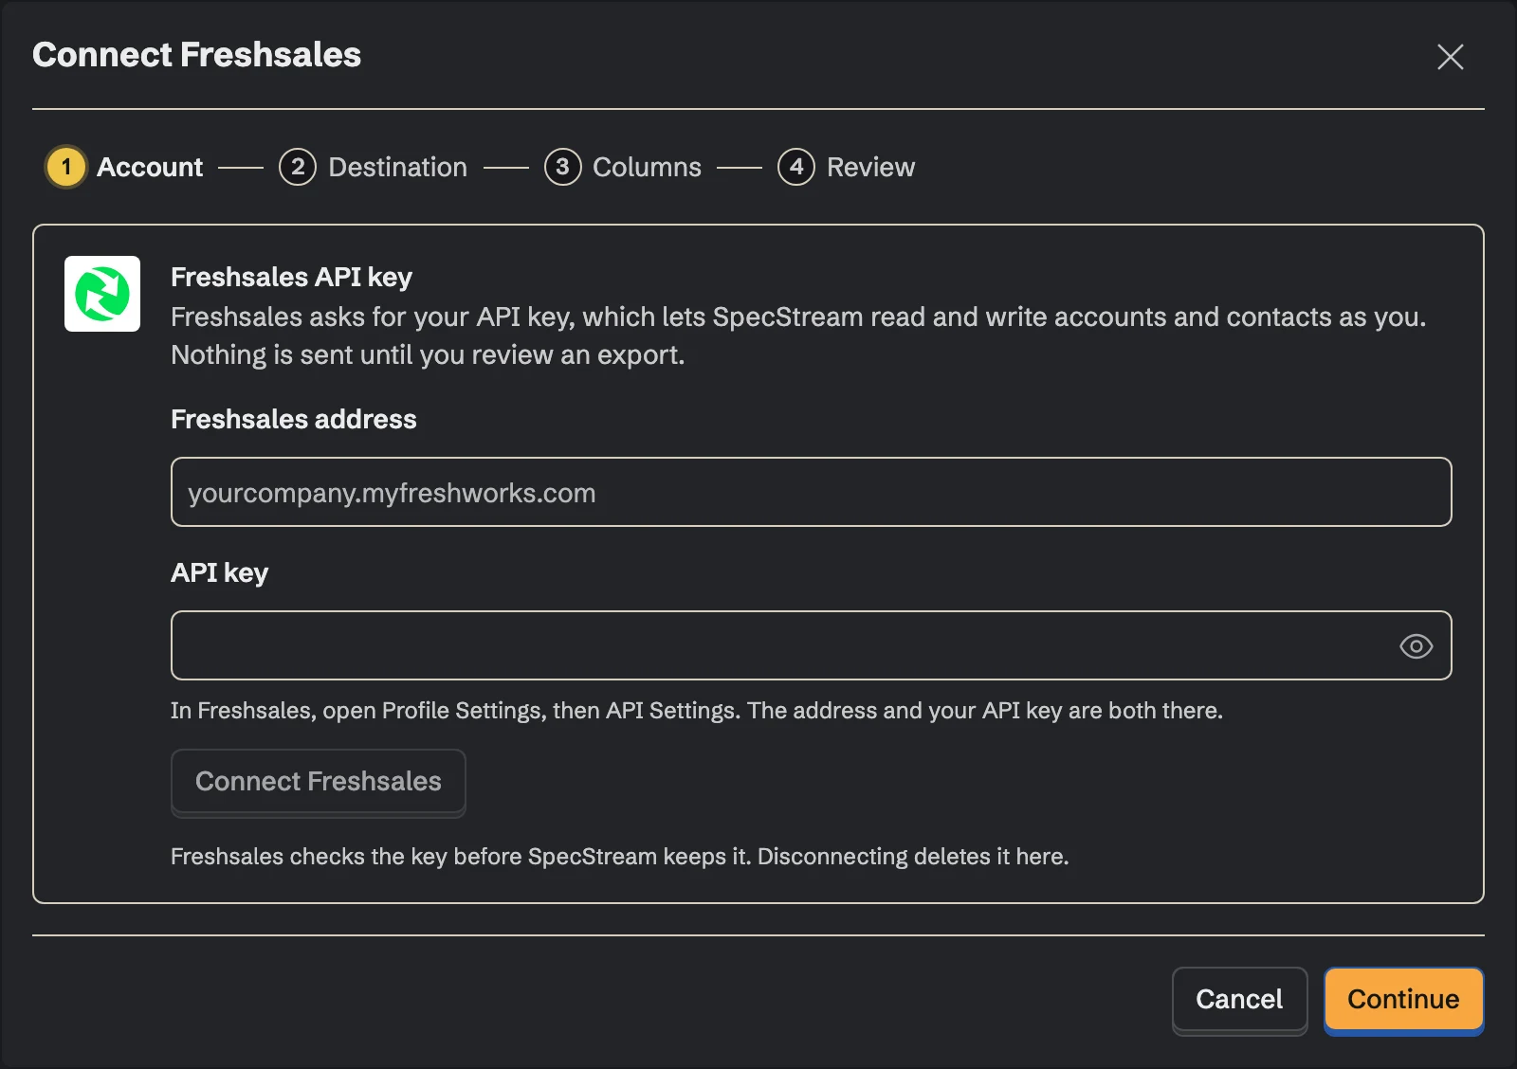Click the Profile Settings help text
The height and width of the screenshot is (1069, 1517).
[x=697, y=711]
